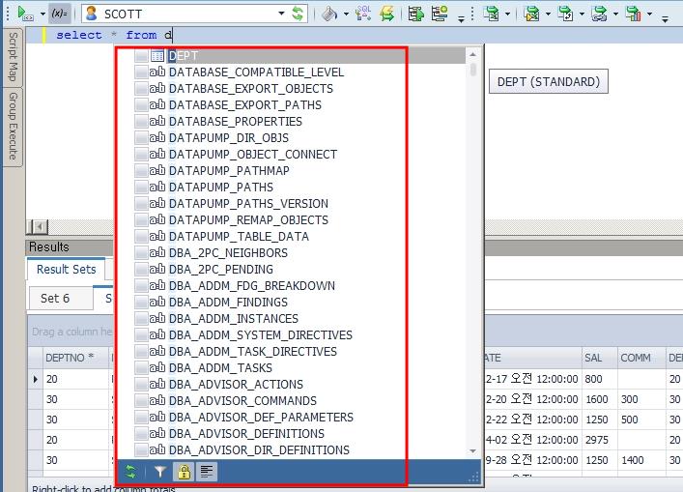Click the (x)= variables icon
Screen dimensions: 683x492
pyautogui.click(x=59, y=14)
